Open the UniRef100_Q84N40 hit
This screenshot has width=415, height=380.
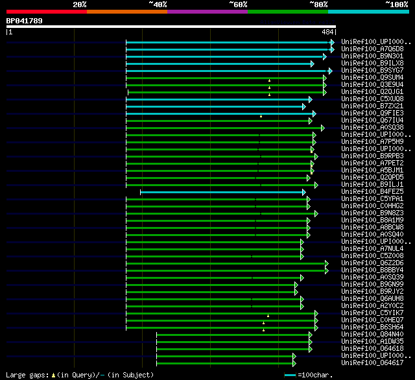coord(372,334)
